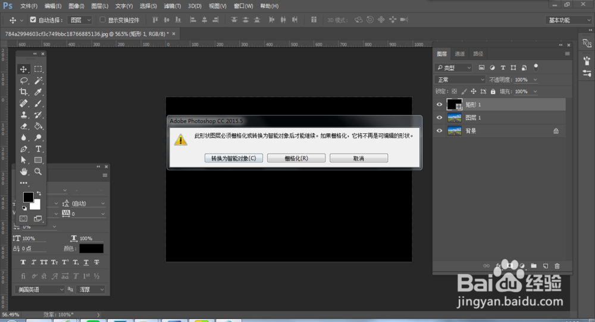Reset default foreground and background colors
This screenshot has width=595, height=322.
[24, 208]
